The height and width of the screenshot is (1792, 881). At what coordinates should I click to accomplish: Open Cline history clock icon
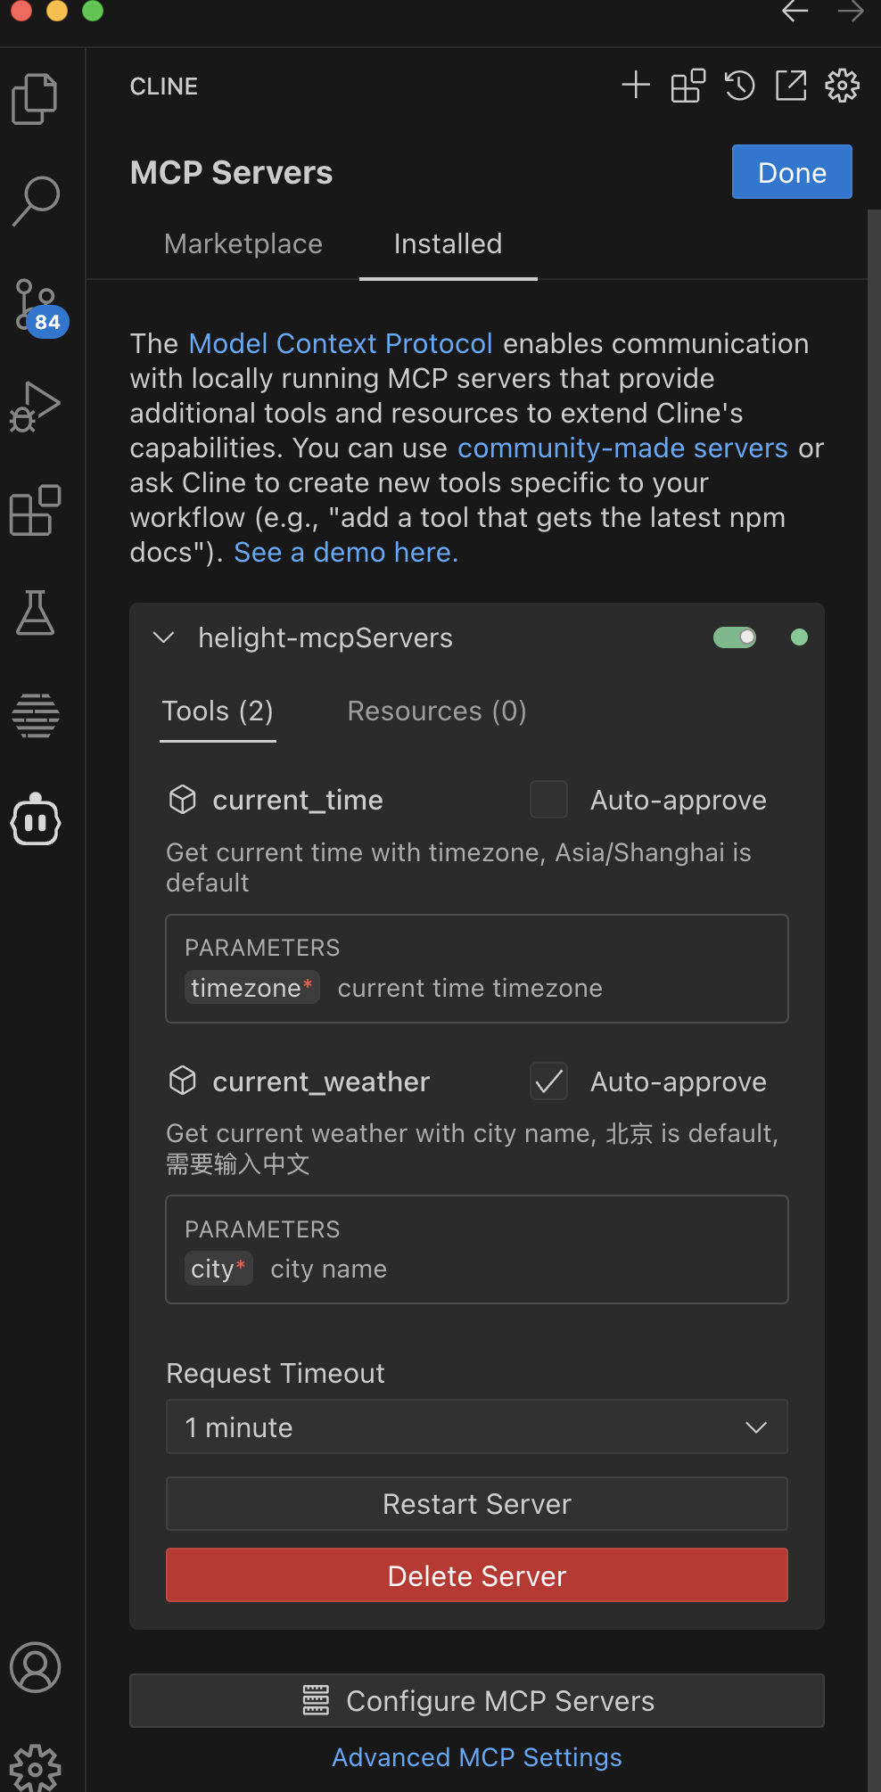tap(739, 86)
